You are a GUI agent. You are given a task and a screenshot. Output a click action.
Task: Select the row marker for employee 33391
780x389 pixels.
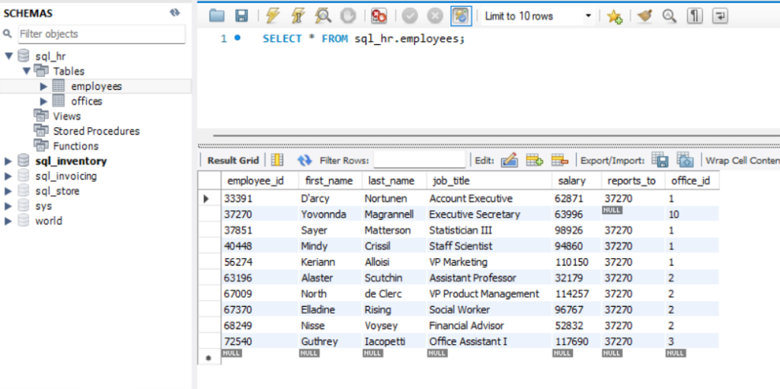pyautogui.click(x=209, y=199)
